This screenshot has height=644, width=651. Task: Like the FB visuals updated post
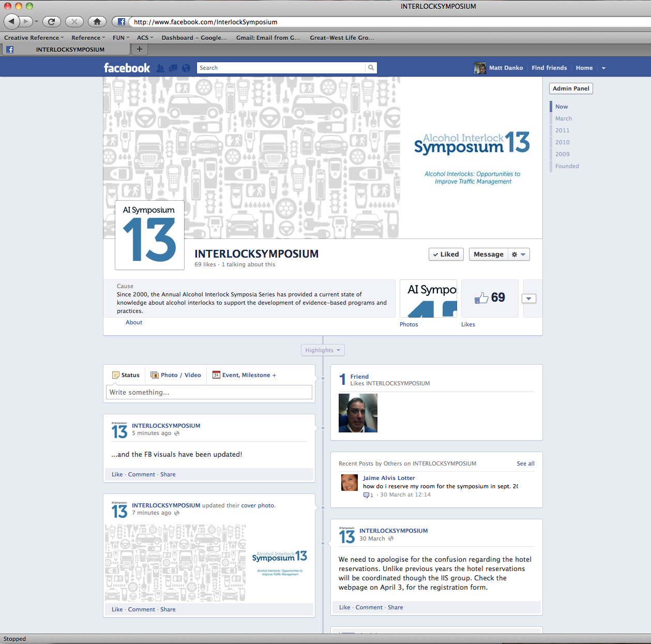(117, 474)
